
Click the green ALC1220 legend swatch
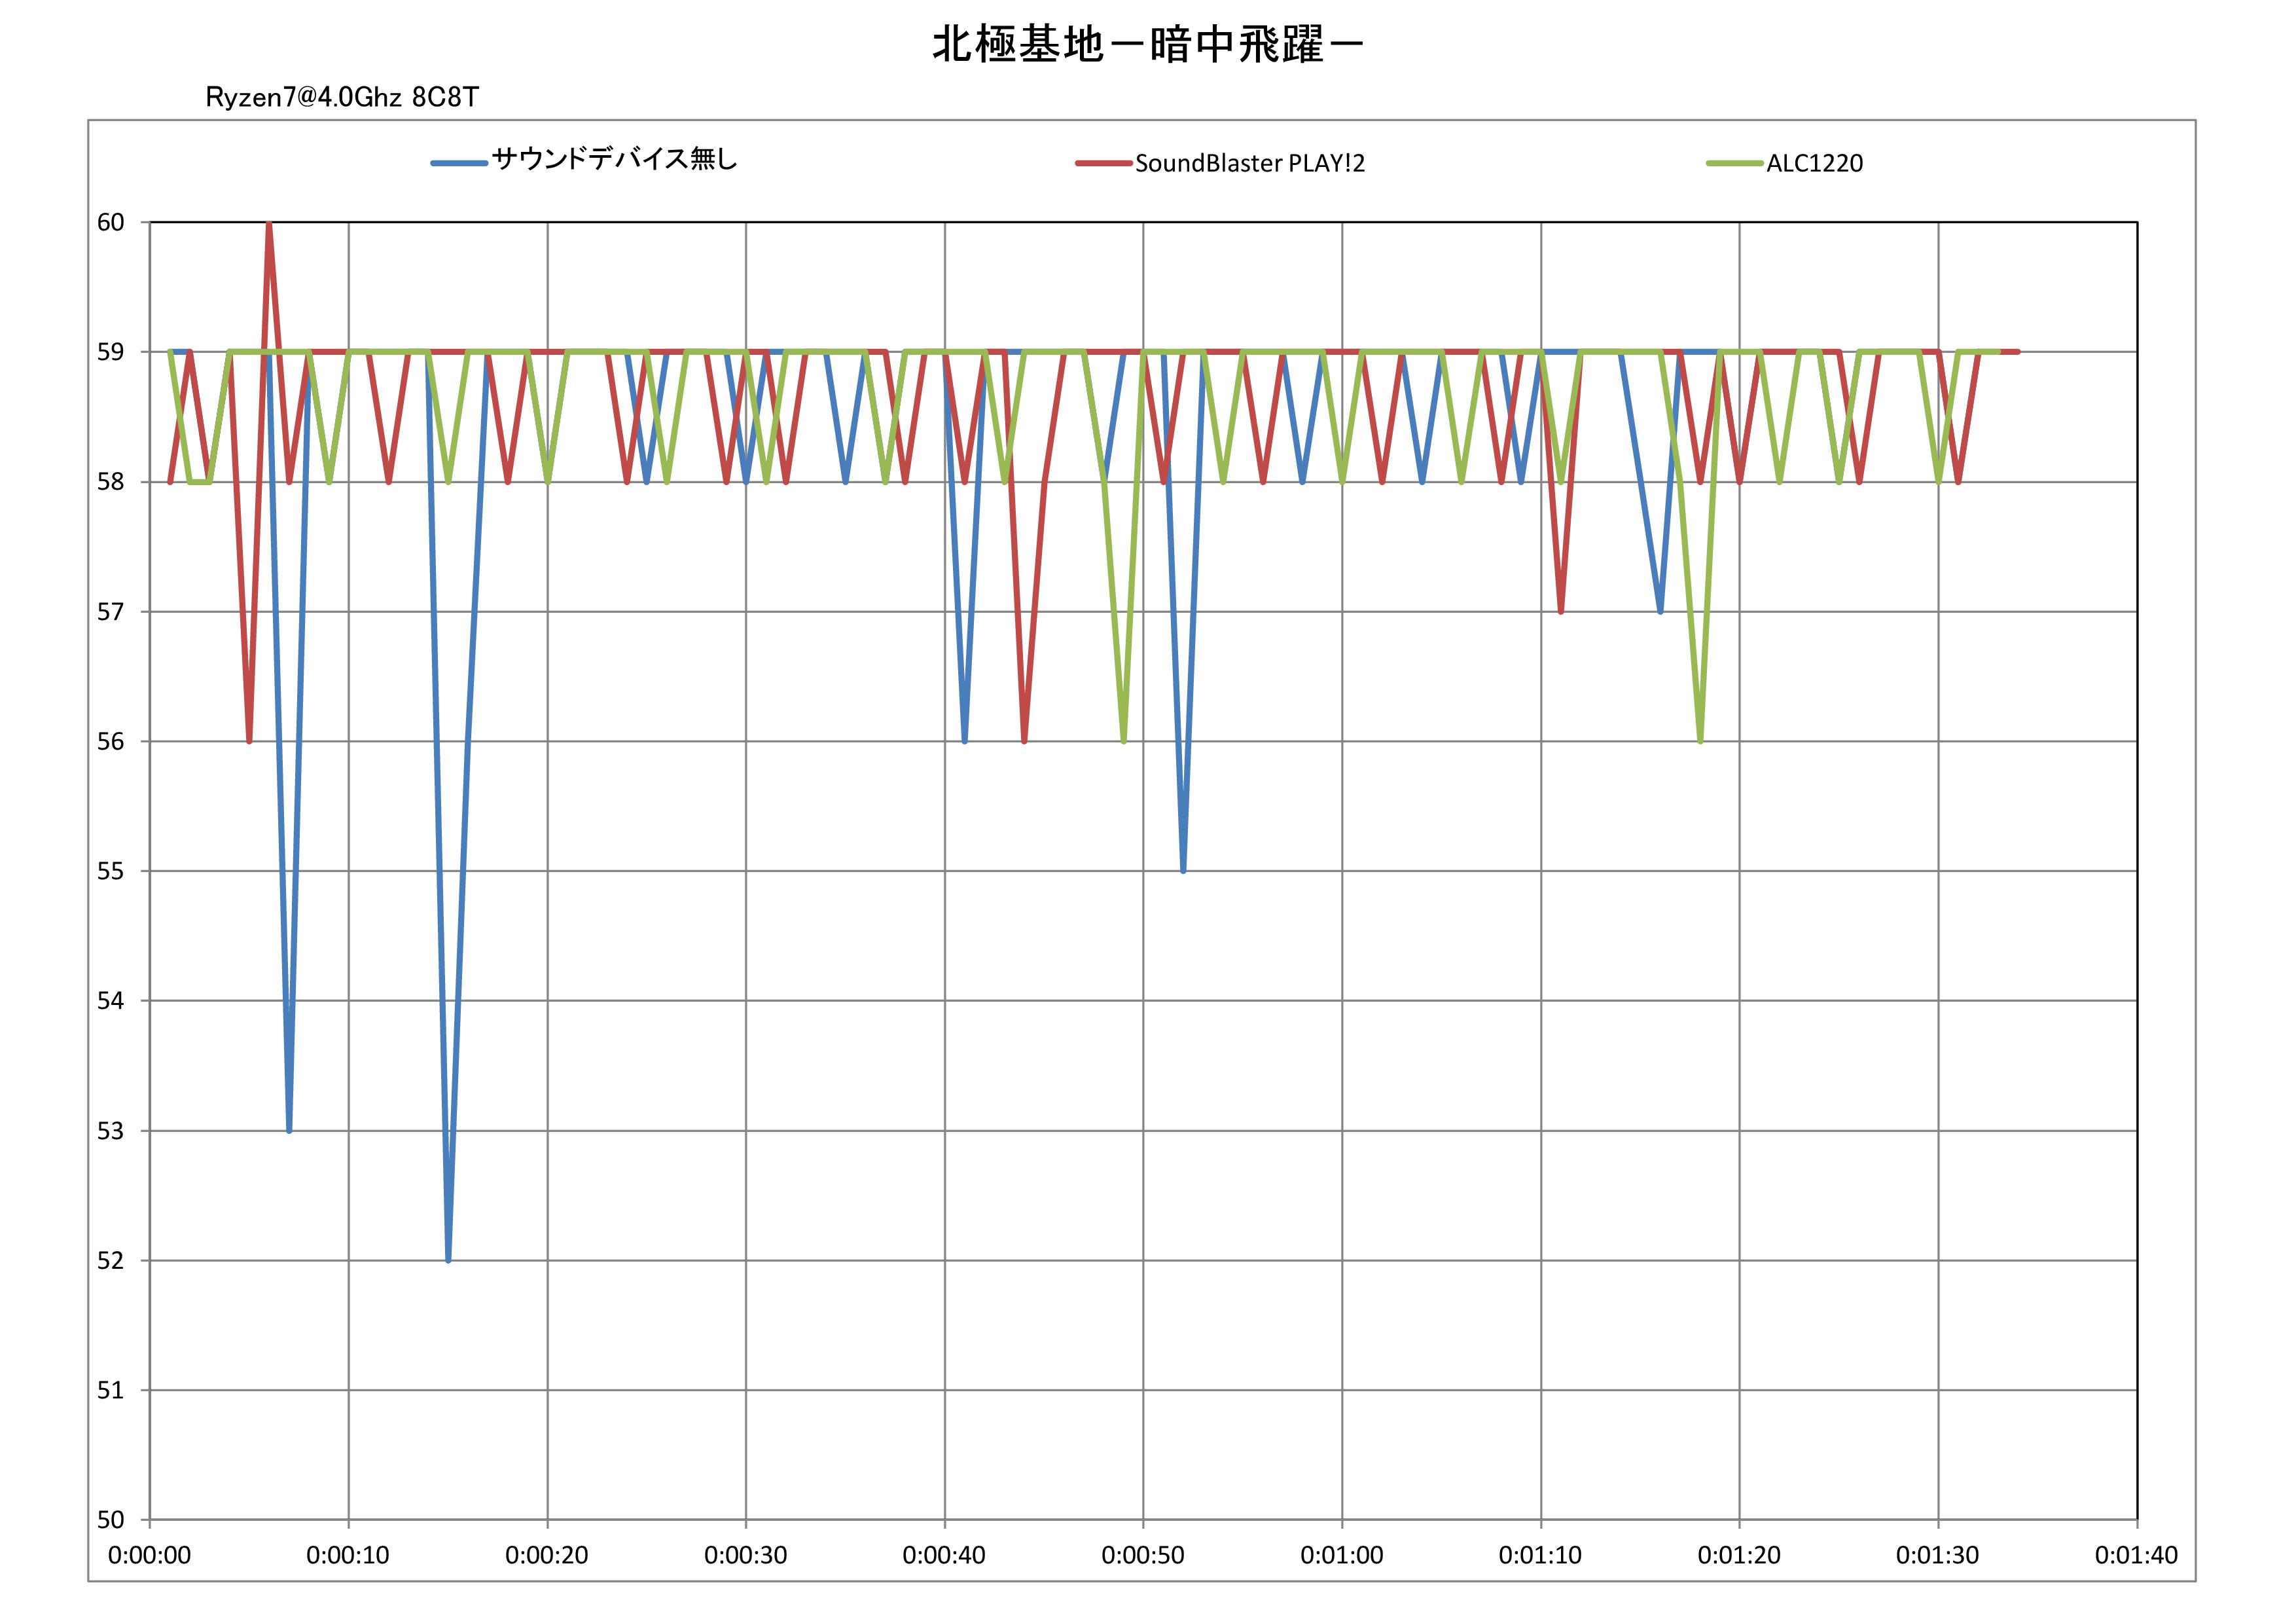pos(1735,163)
